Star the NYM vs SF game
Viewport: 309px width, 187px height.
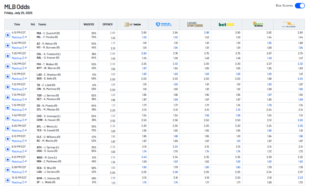click(x=8, y=180)
